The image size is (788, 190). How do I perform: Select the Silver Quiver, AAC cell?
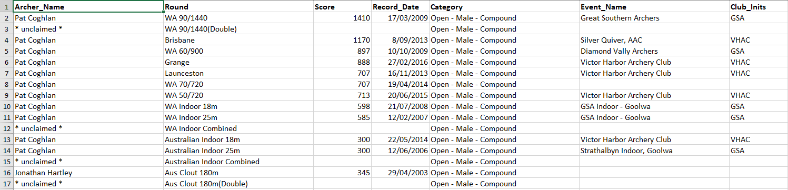click(654, 40)
